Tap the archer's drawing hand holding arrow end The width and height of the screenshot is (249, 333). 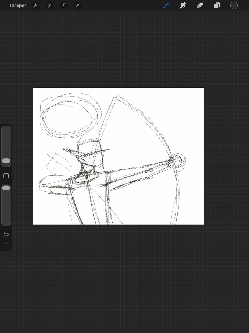pos(45,186)
